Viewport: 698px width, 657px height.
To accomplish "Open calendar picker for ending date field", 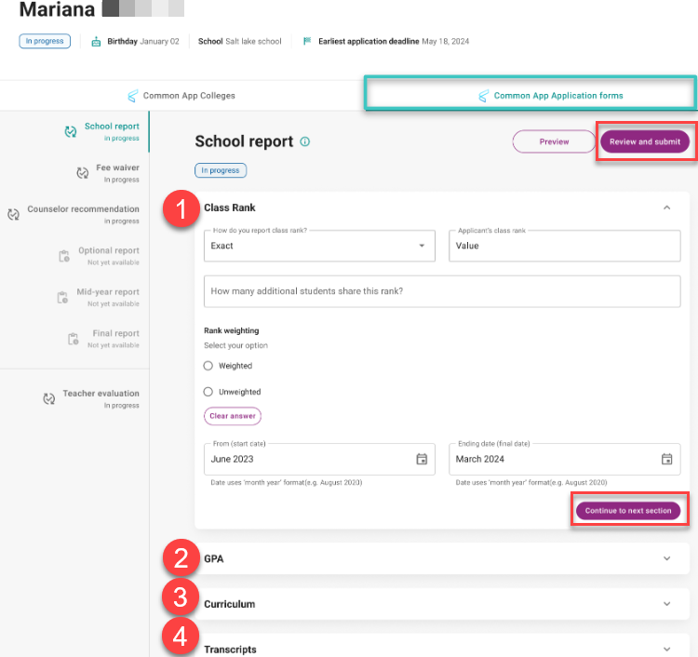I will 666,459.
